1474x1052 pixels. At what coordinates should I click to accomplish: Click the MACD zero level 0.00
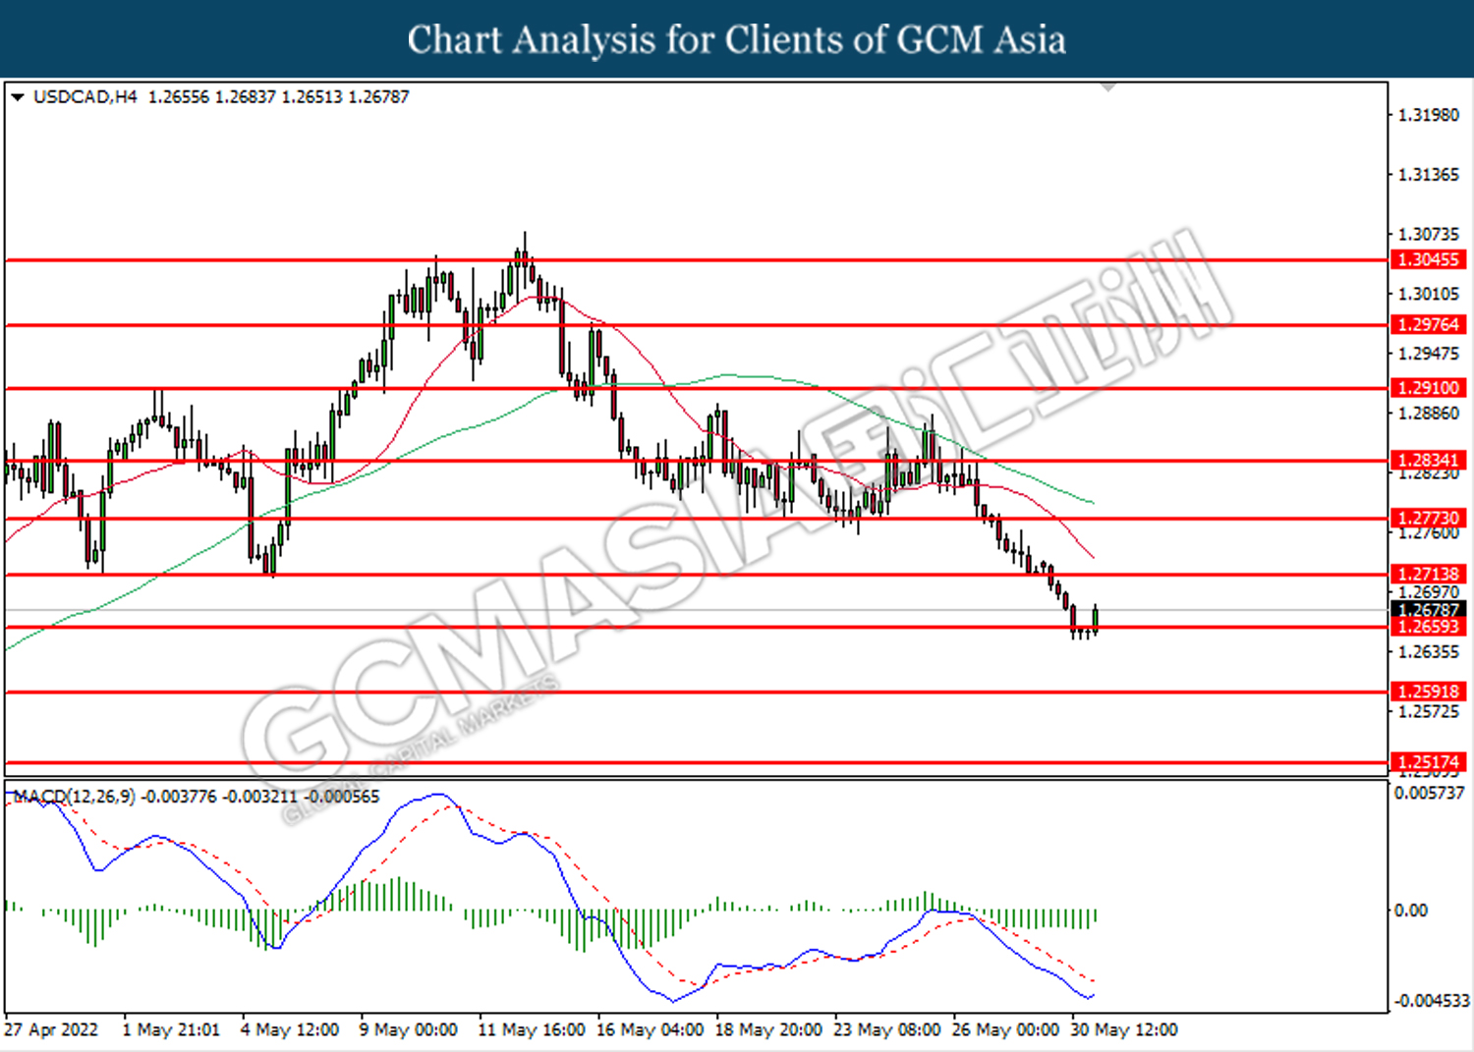tap(1411, 911)
